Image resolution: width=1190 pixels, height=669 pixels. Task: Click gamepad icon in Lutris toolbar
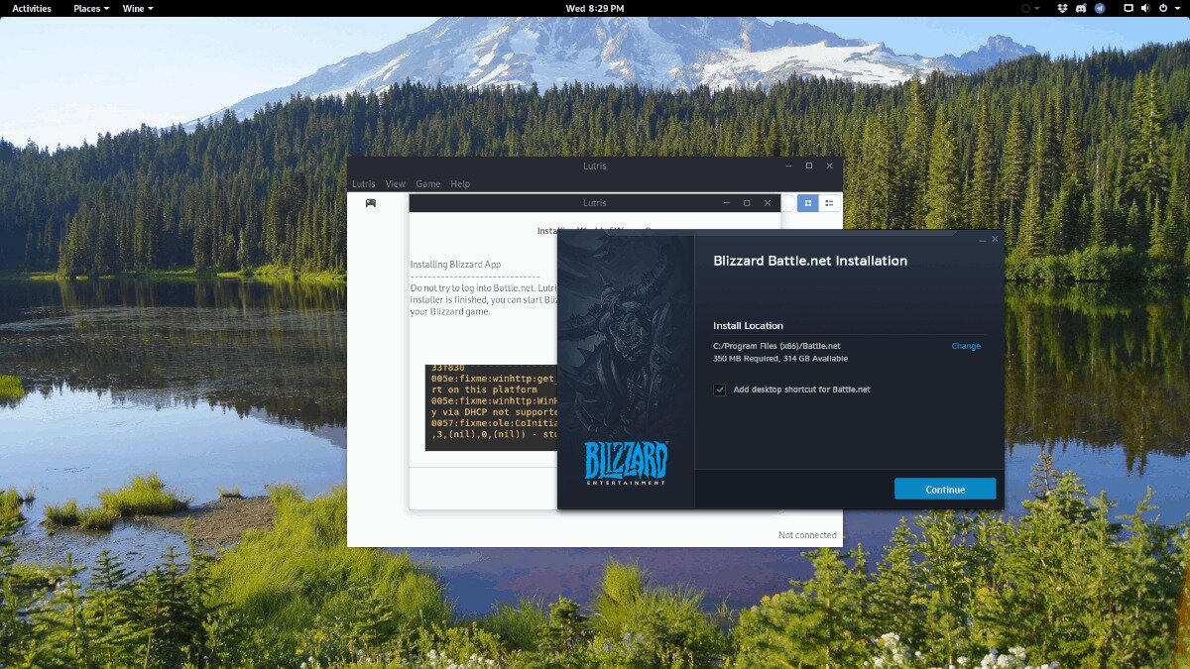pyautogui.click(x=370, y=203)
